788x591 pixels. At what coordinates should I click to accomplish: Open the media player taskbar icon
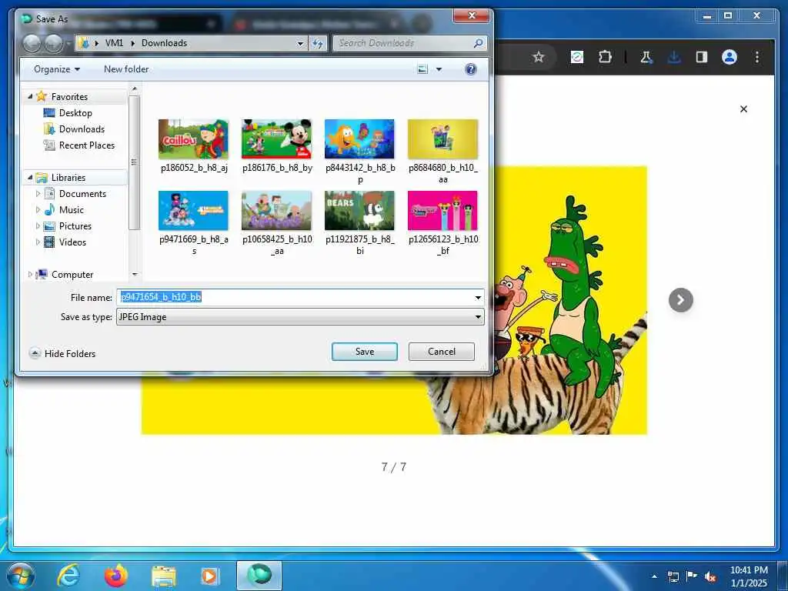tap(209, 576)
